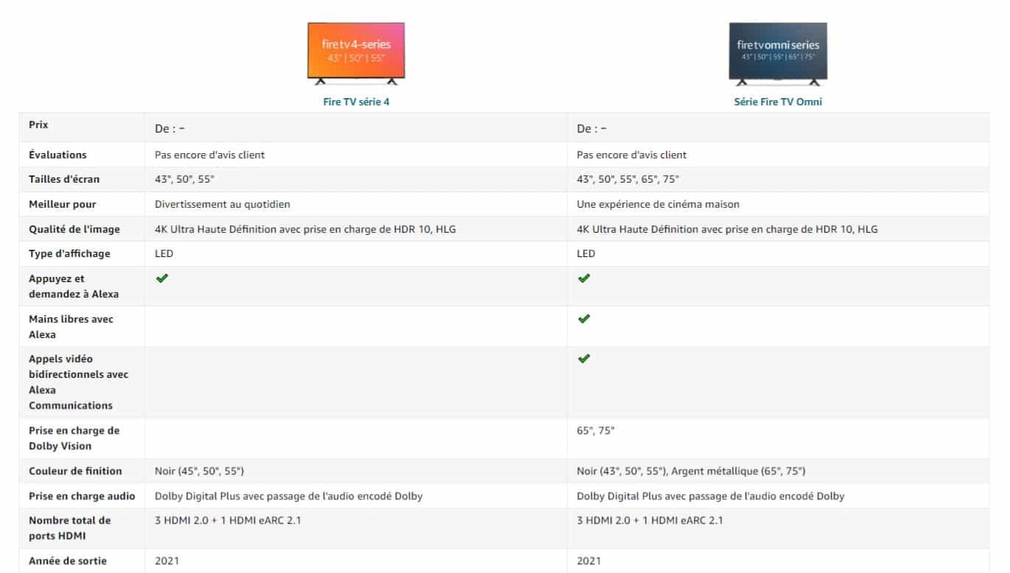Select the 'Nombre total de ports HDMI' label
Screen dimensions: 1010x573
click(x=70, y=528)
